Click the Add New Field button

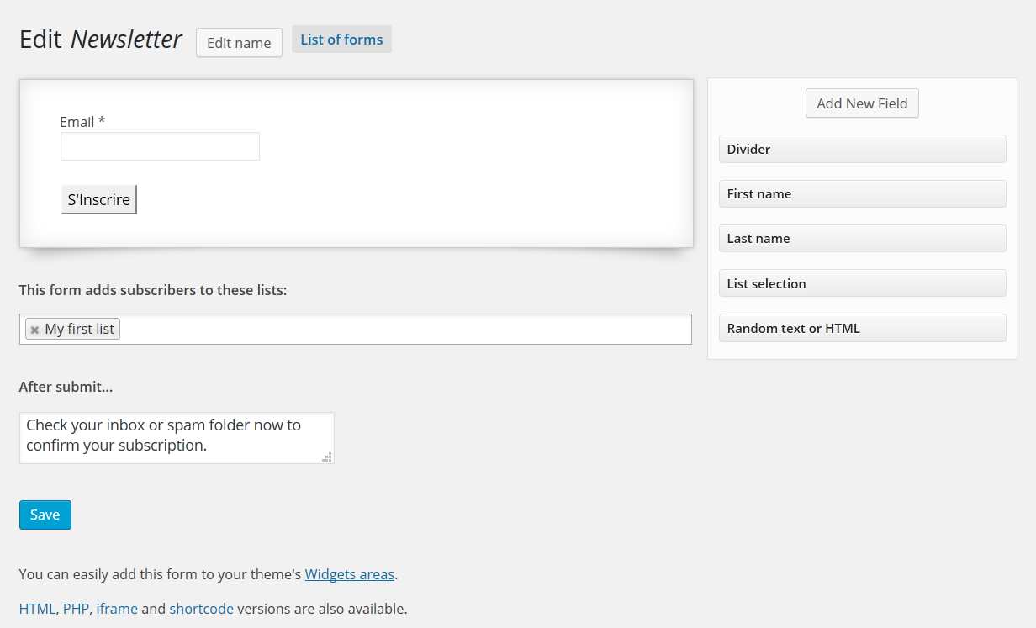tap(862, 103)
